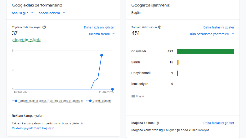Viewport: 246px width, 138px height.
Task: Open Daha fazlasını göster link for product count
Action: [219, 27]
